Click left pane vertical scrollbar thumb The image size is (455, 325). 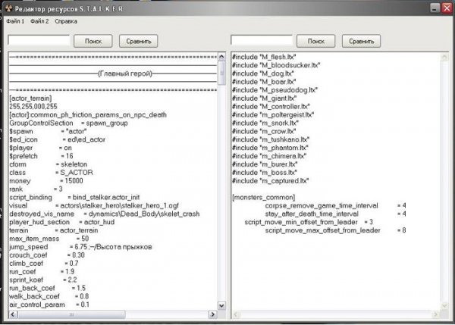click(x=221, y=73)
